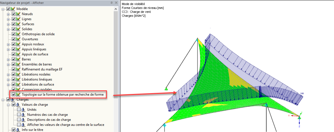
Task: Enable the Unités checkbox
Action: click(x=19, y=110)
